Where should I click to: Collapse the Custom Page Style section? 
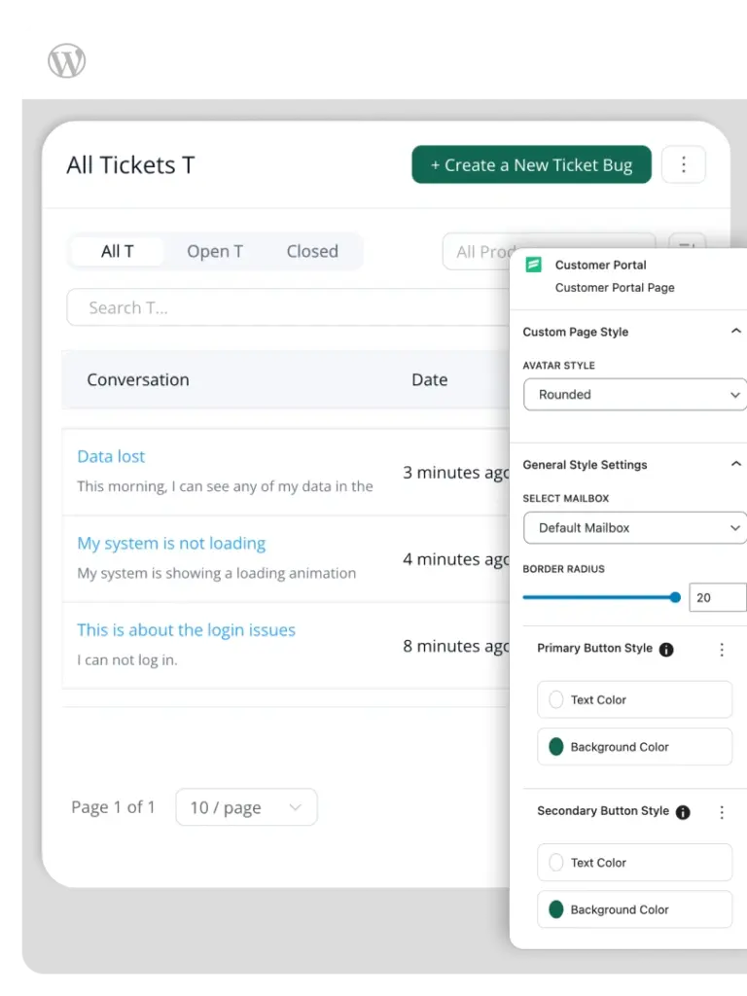tap(735, 332)
